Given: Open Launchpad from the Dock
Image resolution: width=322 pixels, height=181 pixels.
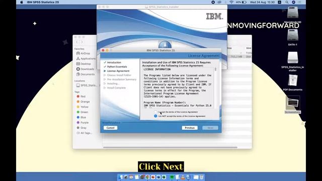Looking at the screenshot, I should 126,177.
